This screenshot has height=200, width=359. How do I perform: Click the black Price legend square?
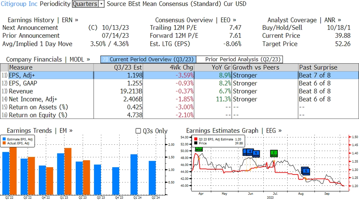tap(196, 143)
